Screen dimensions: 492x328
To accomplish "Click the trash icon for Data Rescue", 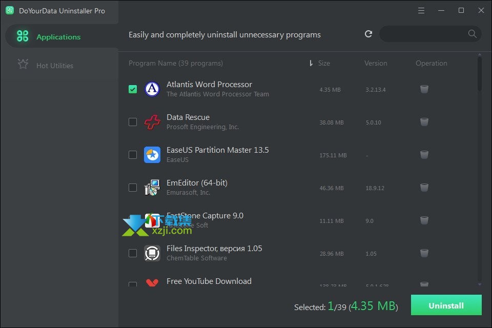I will click(x=424, y=122).
